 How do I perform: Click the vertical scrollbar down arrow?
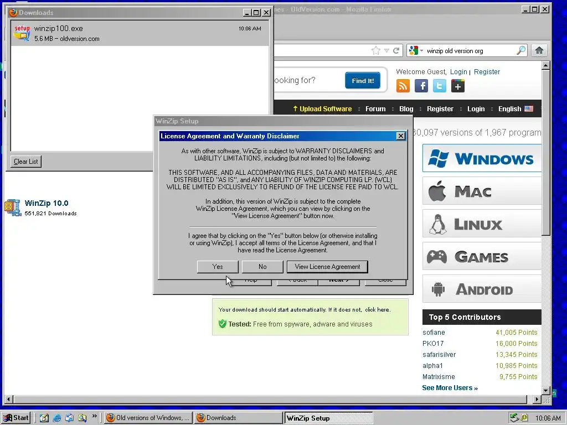coord(546,390)
